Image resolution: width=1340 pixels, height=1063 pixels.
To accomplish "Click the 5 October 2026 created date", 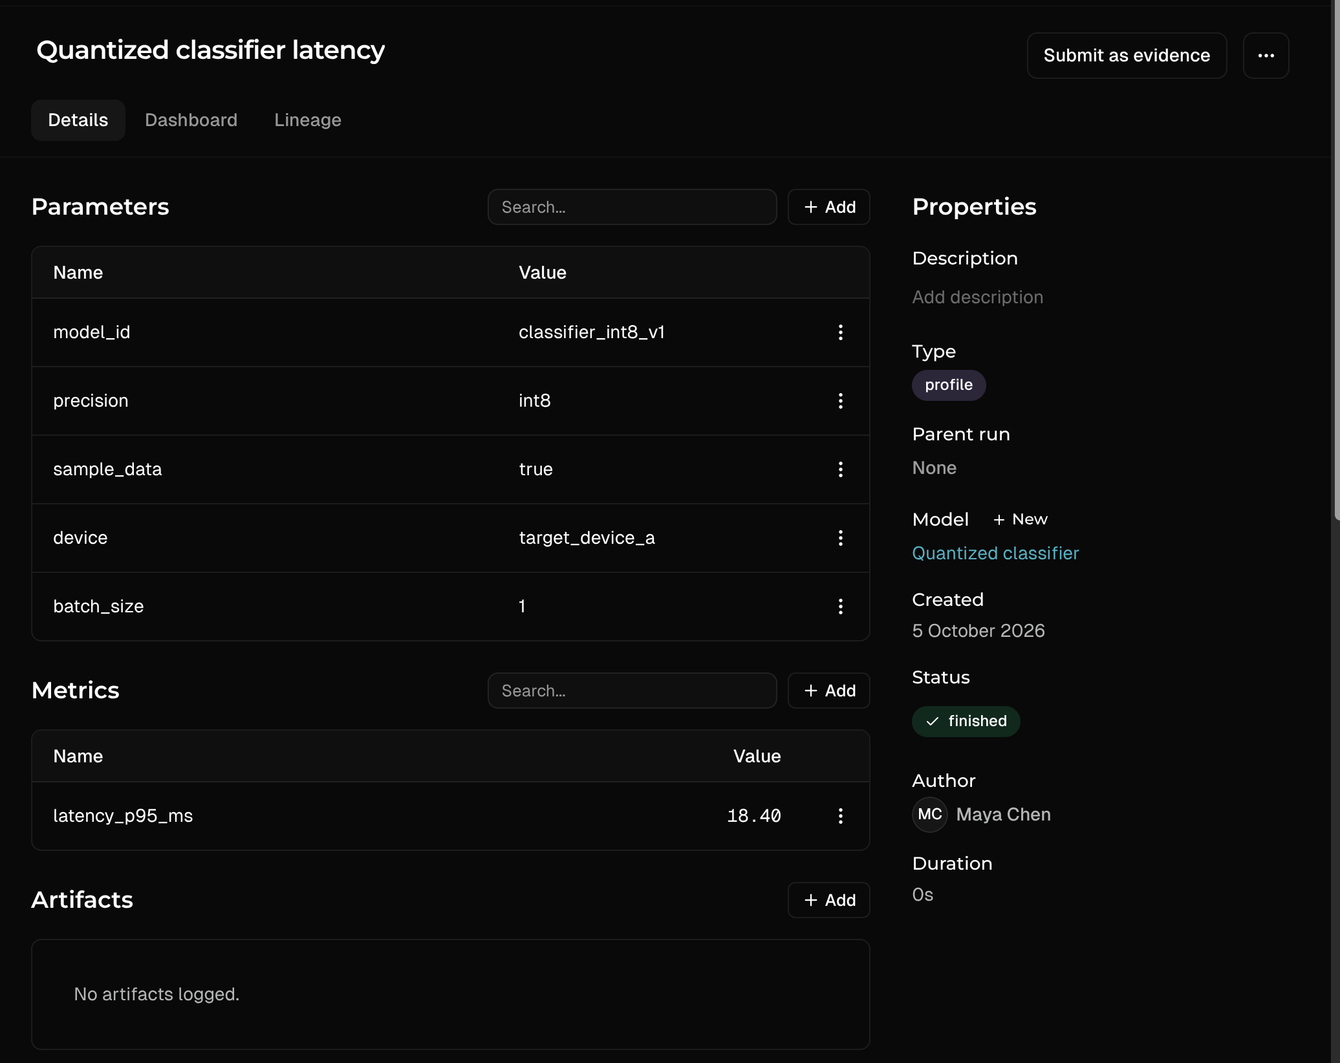I will [978, 631].
